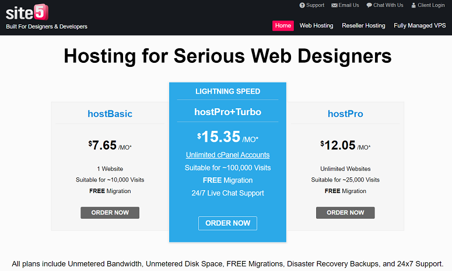452x271 pixels.
Task: Order the hostPro plan now
Action: 345,213
